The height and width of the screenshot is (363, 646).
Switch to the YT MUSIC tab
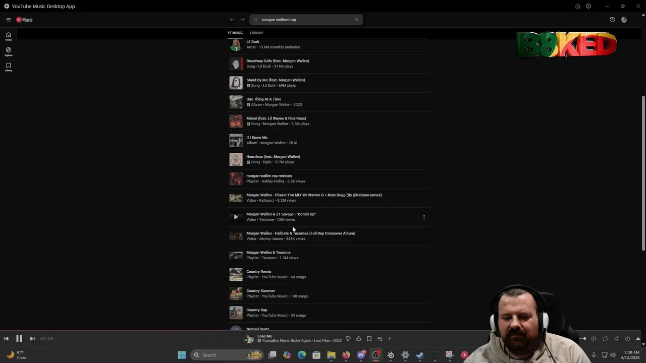(x=235, y=33)
